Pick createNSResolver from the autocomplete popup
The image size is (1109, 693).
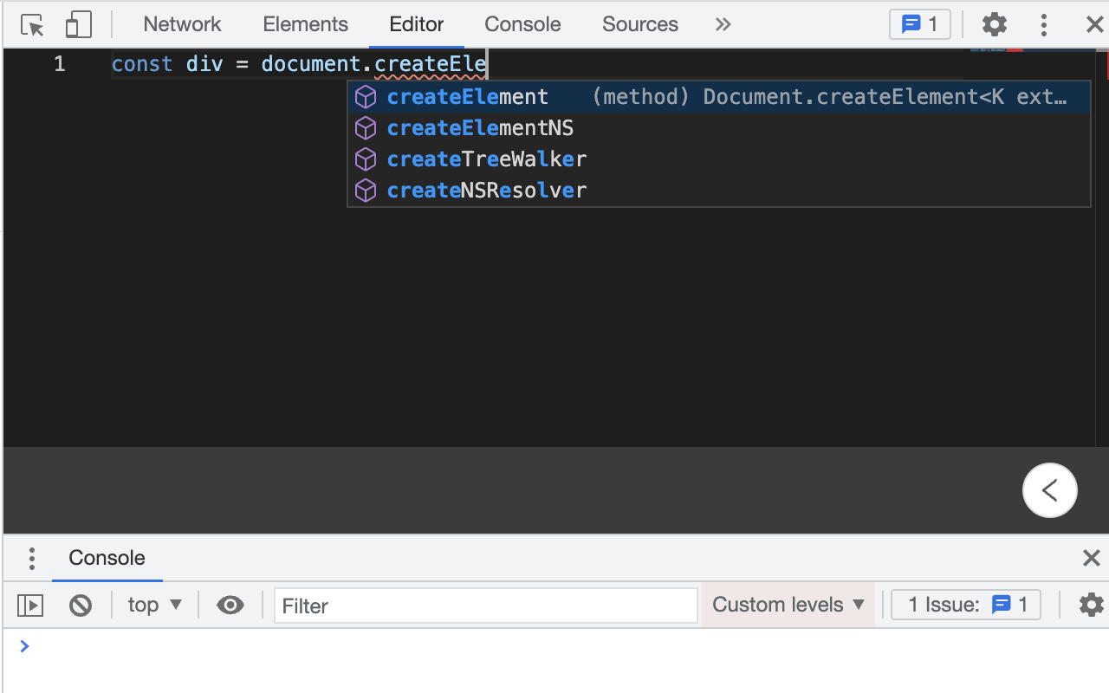point(486,190)
